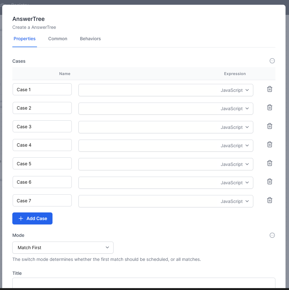Switch to the Behaviors tab
Image resolution: width=289 pixels, height=290 pixels.
90,39
